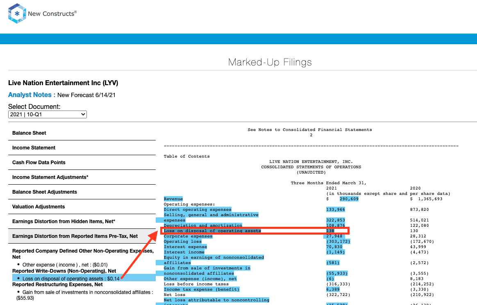Click Gain from sale of investments ($55.93) item
The height and width of the screenshot is (305, 477).
point(84,295)
